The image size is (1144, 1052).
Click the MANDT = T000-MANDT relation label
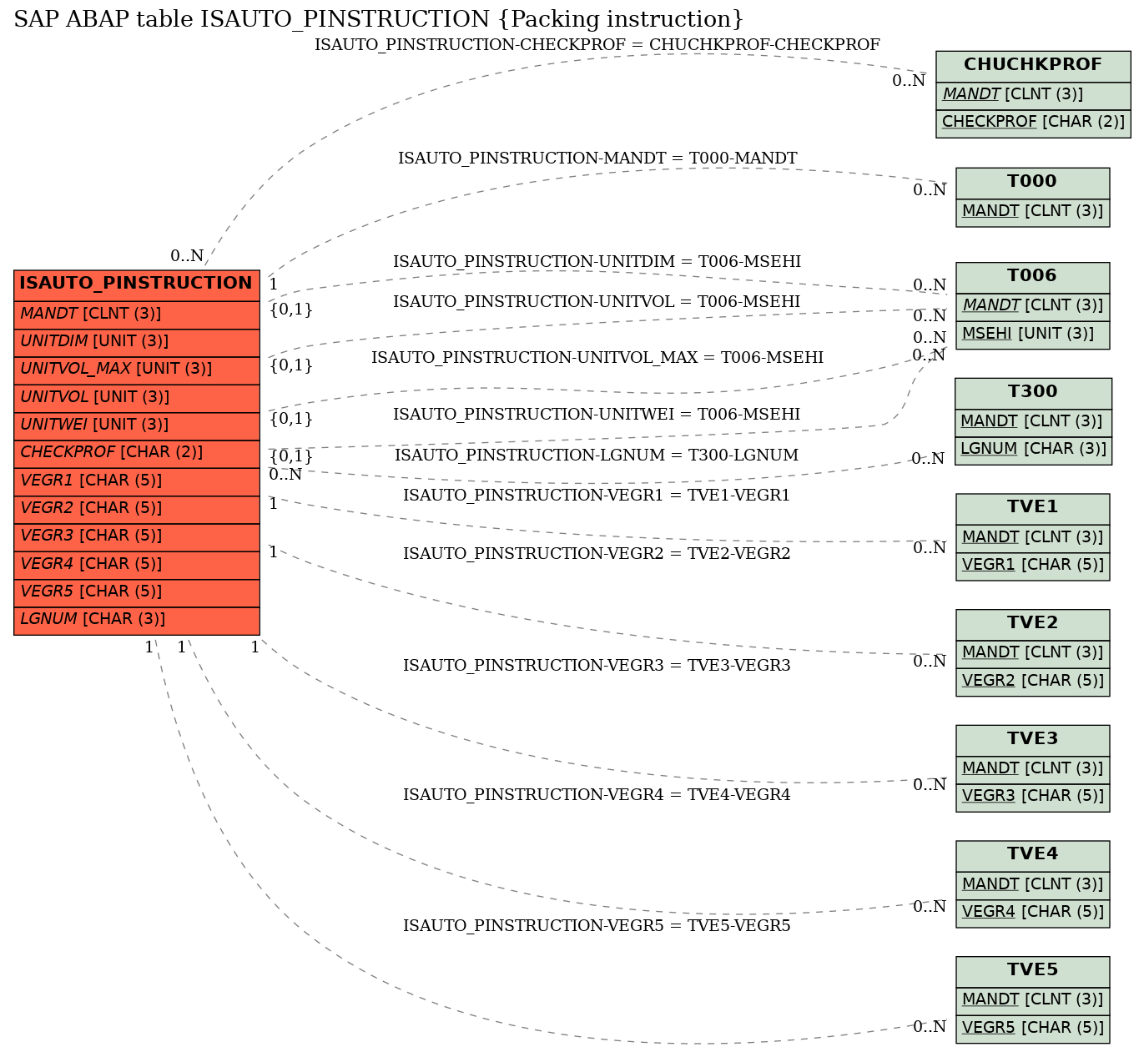pos(597,159)
